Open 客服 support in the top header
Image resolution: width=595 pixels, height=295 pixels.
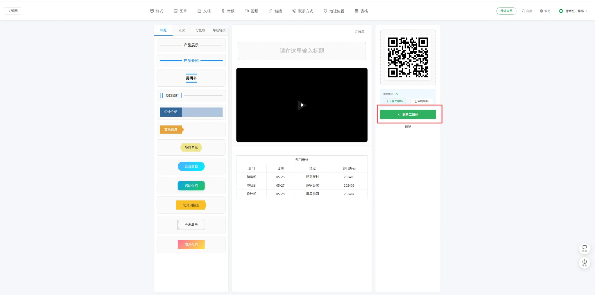pos(527,11)
